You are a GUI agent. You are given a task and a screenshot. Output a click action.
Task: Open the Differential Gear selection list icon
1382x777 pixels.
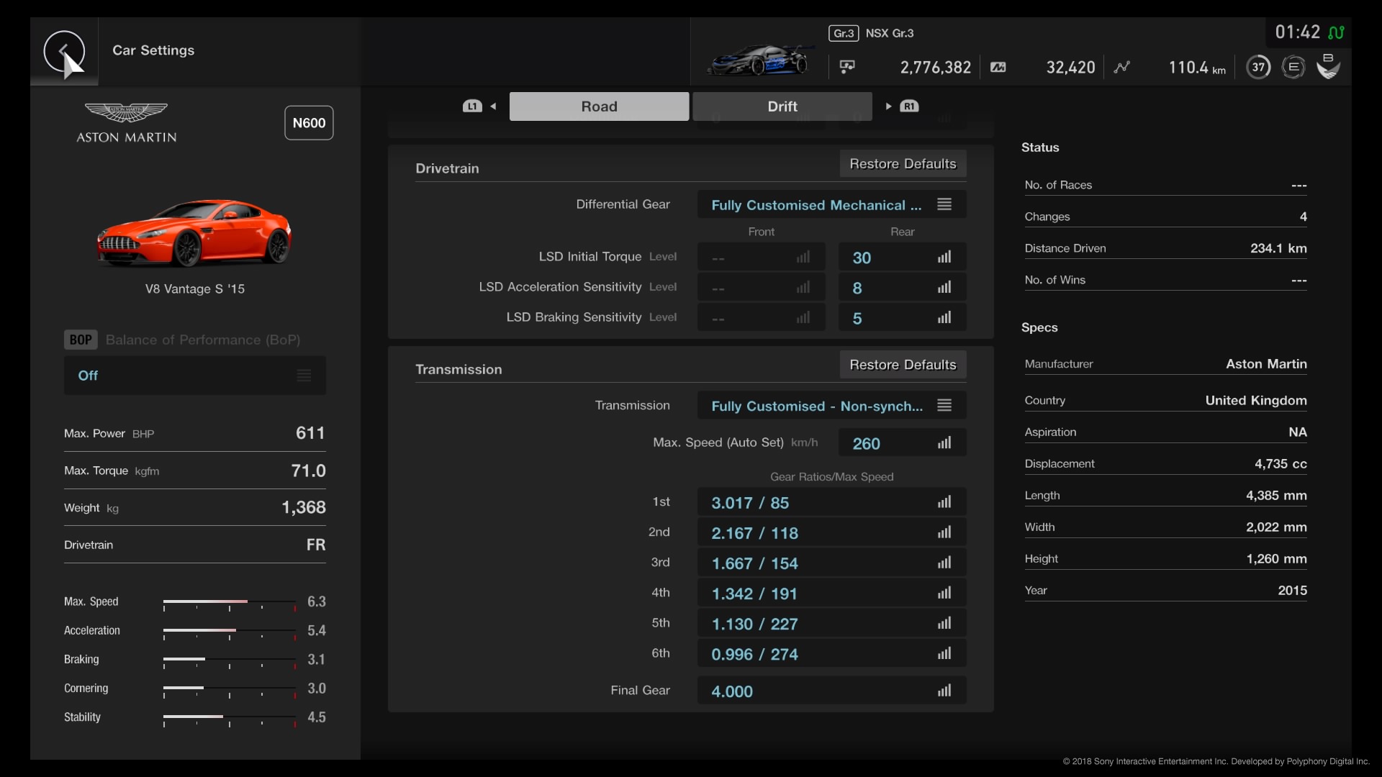coord(944,204)
